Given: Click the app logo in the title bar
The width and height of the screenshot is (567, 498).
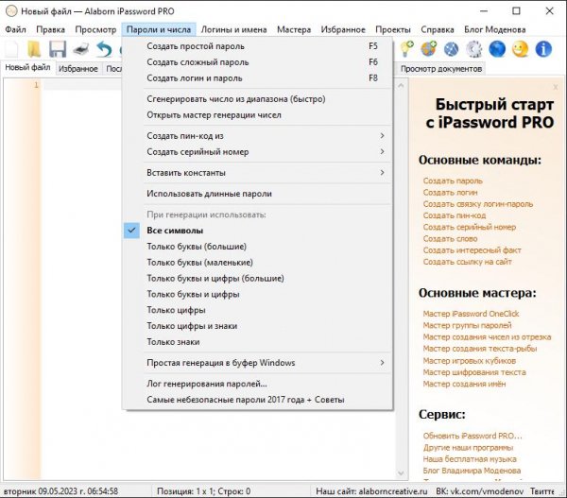Looking at the screenshot, I should 11,11.
